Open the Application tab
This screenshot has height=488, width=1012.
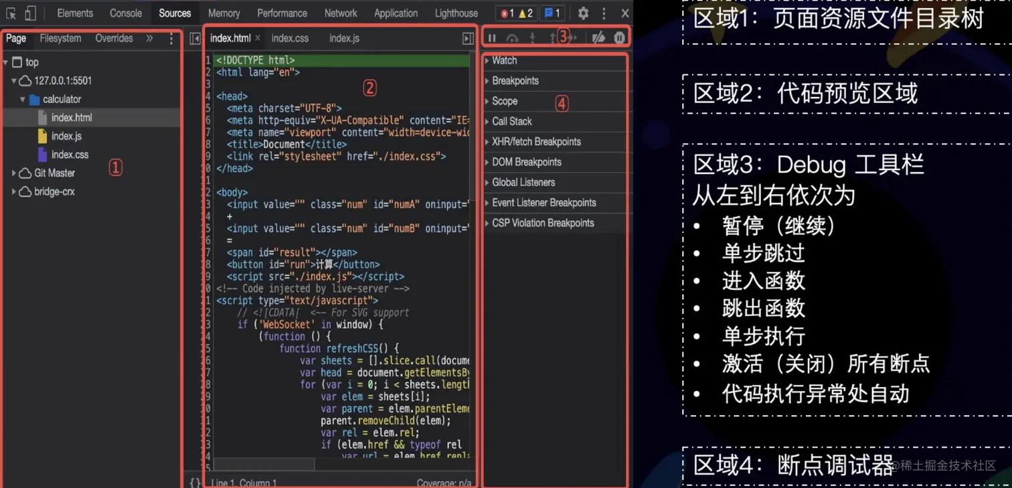(x=396, y=13)
